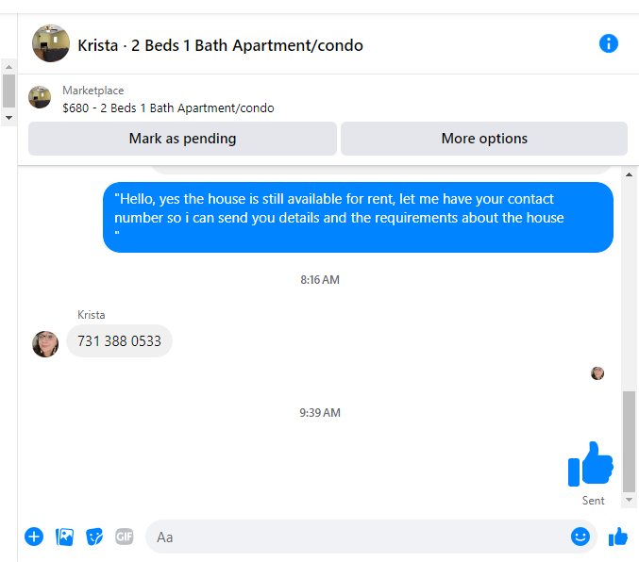Click chat scrollbar up arrow
This screenshot has width=639, height=562.
coord(629,174)
